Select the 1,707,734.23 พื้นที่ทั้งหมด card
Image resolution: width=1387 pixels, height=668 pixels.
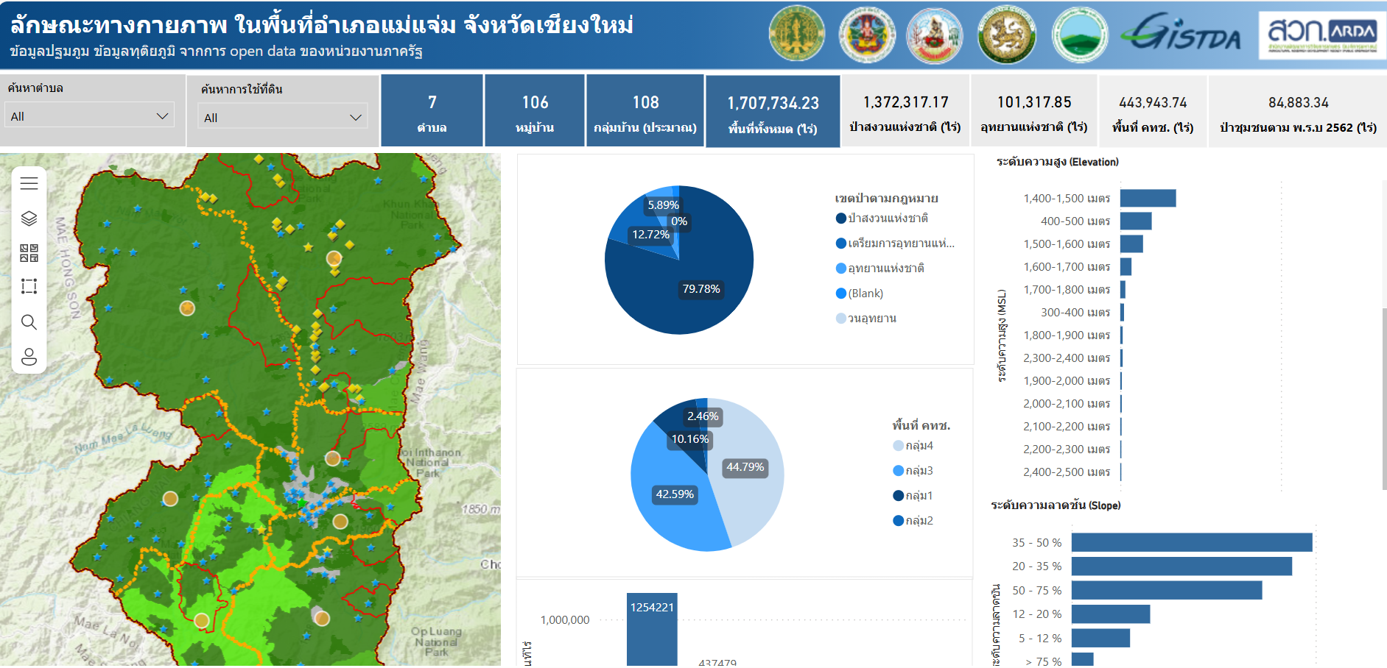pos(773,112)
